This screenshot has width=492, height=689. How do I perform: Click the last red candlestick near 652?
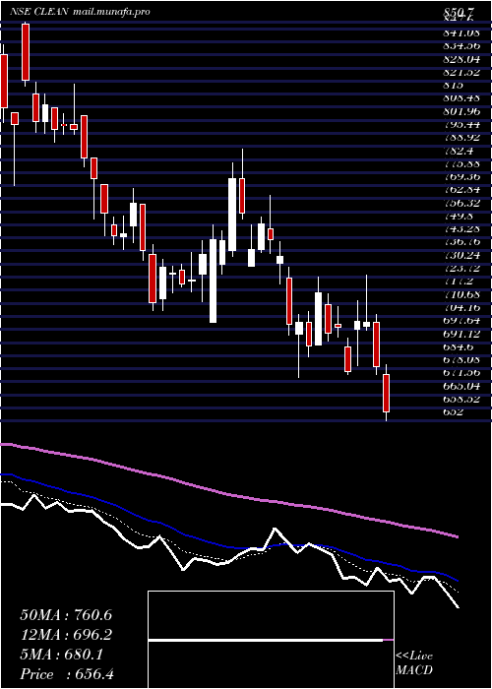tap(387, 393)
